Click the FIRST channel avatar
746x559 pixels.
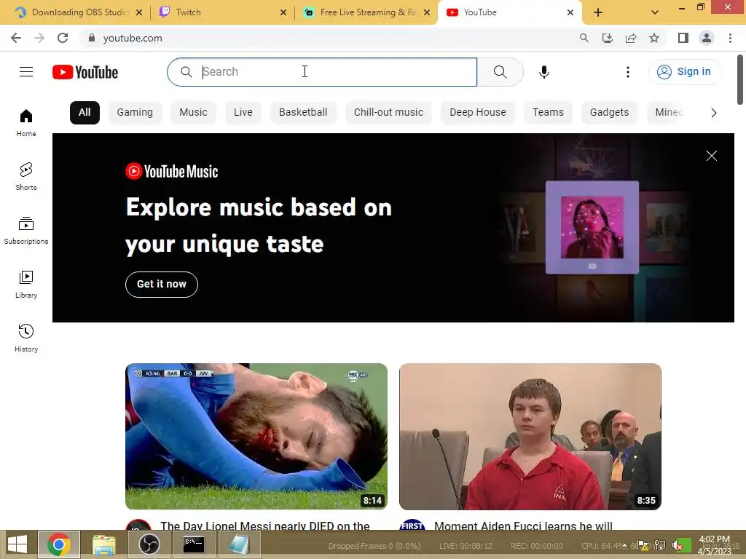pyautogui.click(x=412, y=525)
